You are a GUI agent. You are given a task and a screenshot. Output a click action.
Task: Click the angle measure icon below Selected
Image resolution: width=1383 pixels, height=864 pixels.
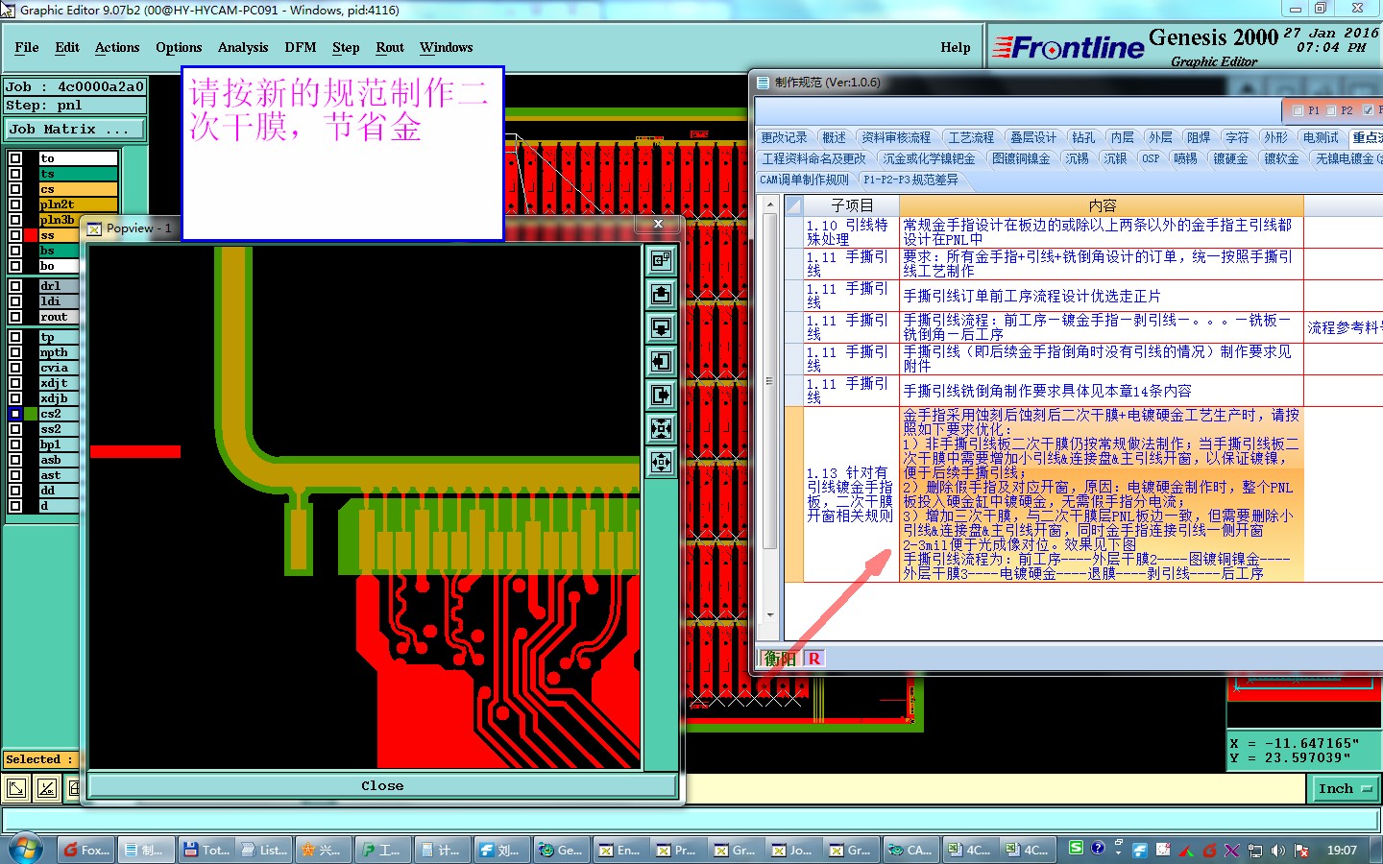click(46, 789)
